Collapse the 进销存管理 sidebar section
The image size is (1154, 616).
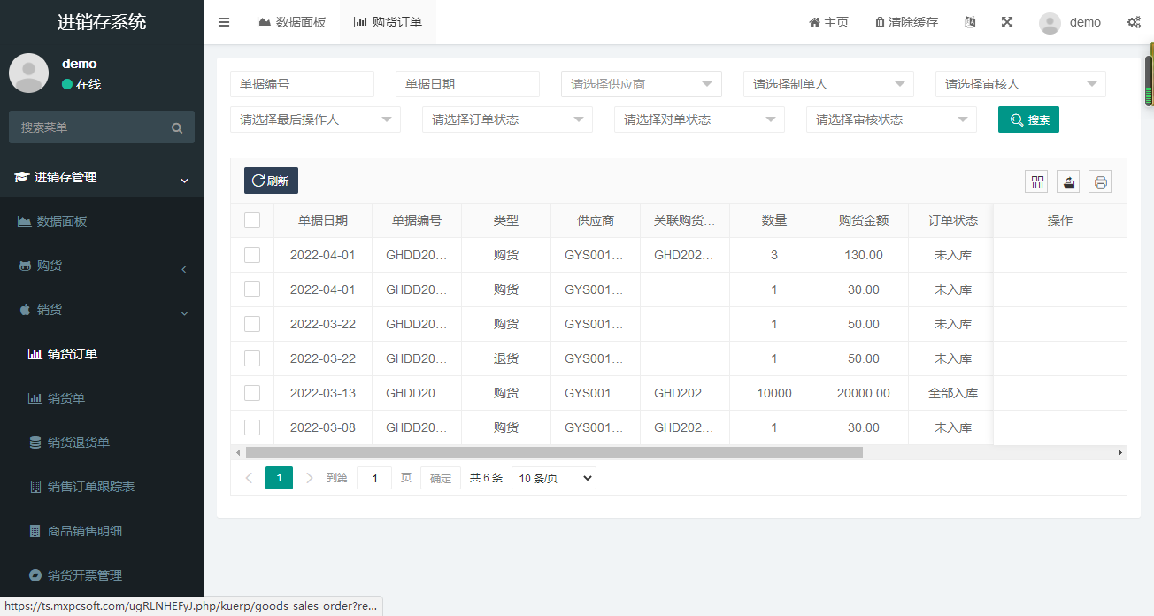point(102,177)
